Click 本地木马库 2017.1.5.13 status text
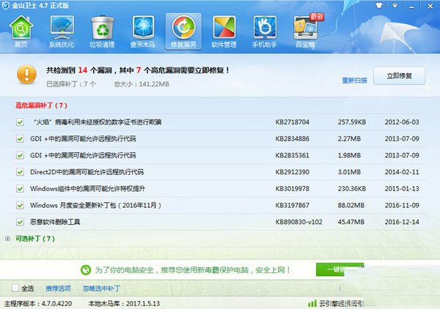The width and height of the screenshot is (440, 309). (x=124, y=303)
